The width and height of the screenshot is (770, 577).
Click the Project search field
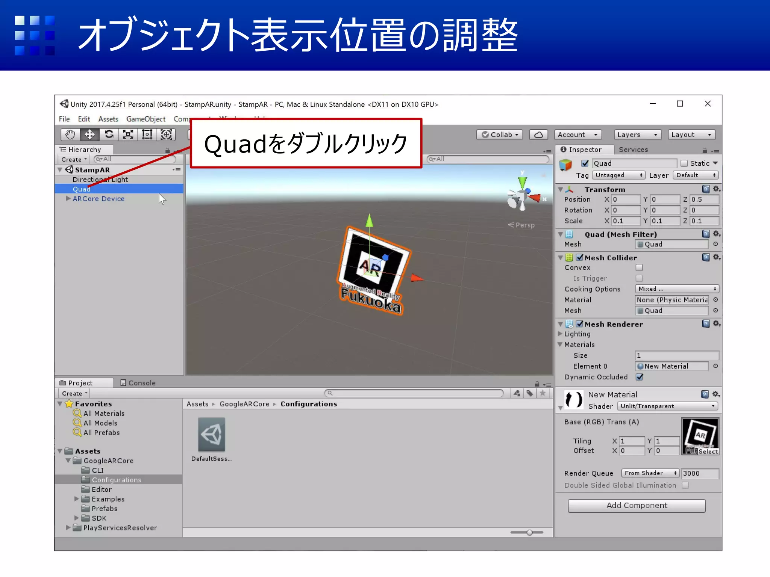click(x=414, y=393)
